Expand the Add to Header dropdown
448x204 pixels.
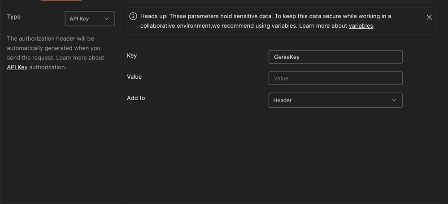(x=335, y=100)
